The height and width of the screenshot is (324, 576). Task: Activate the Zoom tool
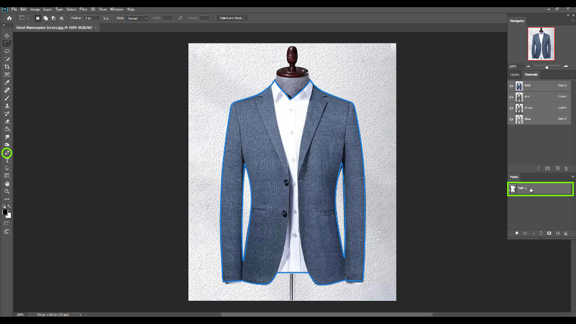[7, 191]
